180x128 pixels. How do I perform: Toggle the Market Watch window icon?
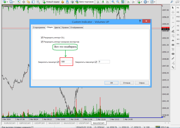tap(19, 2)
